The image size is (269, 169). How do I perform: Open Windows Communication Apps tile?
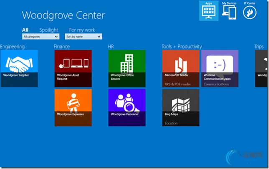(220, 69)
